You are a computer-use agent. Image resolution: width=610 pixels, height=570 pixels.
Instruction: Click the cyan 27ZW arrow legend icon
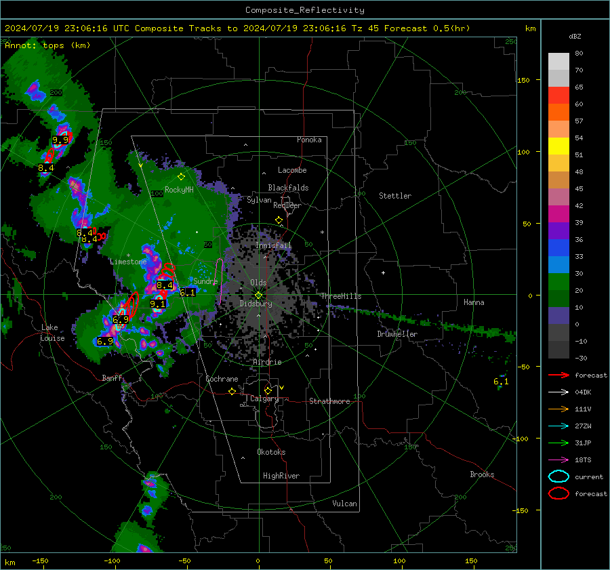point(558,426)
